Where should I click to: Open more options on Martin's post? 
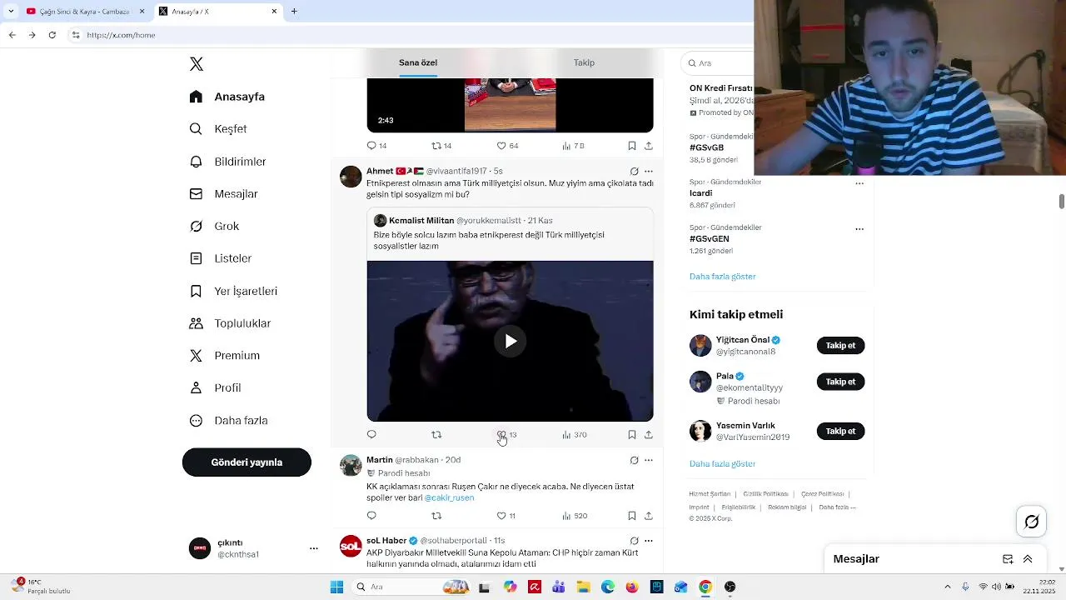click(x=649, y=460)
